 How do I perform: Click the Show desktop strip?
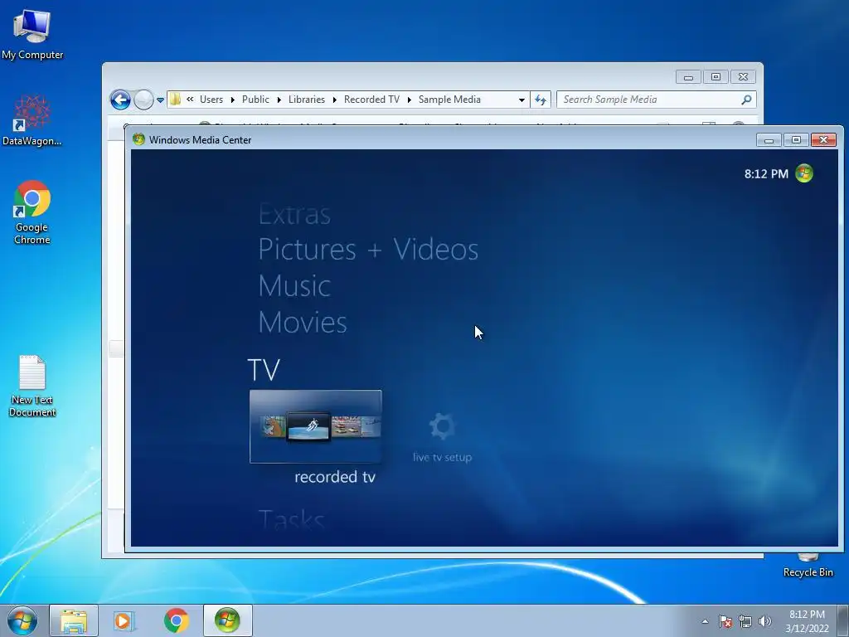[843, 620]
